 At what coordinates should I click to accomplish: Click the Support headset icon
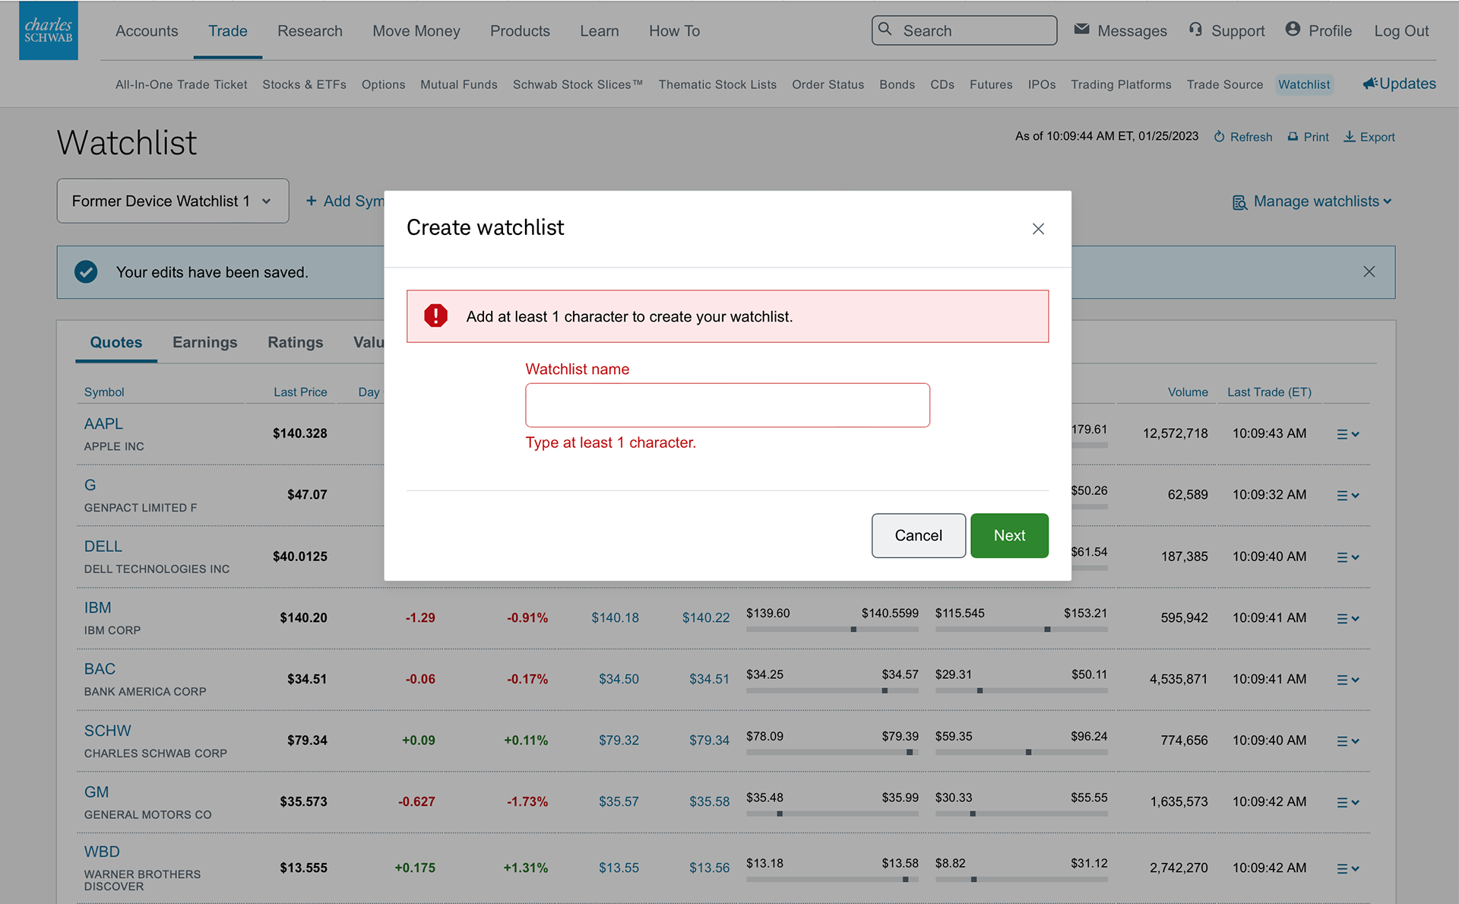[x=1195, y=30]
